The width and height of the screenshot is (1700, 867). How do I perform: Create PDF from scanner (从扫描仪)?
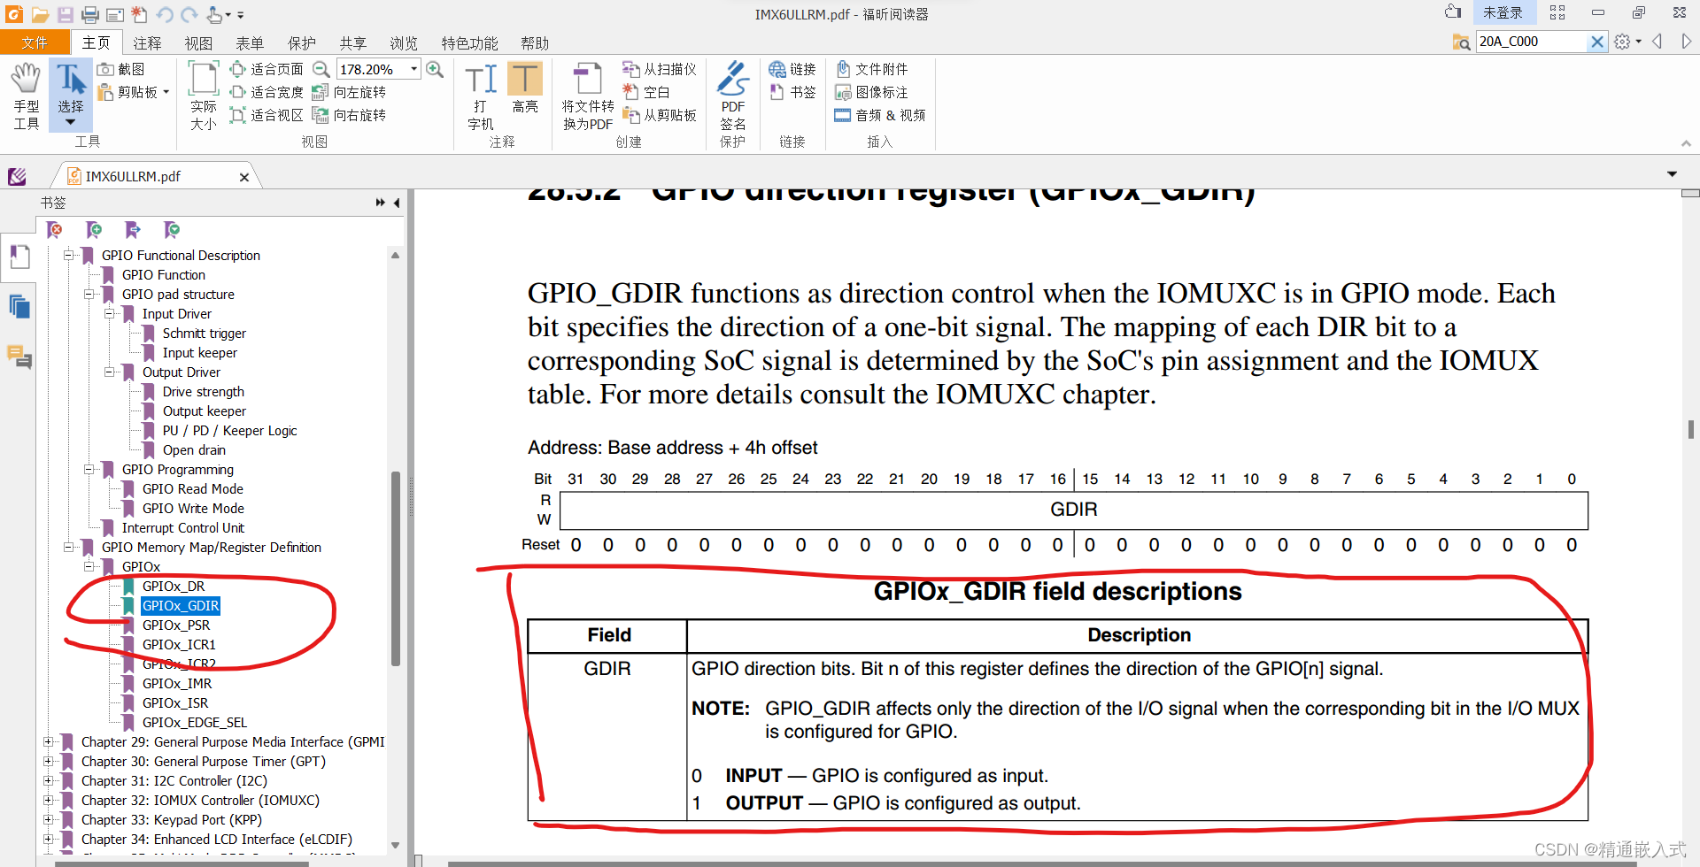[659, 69]
